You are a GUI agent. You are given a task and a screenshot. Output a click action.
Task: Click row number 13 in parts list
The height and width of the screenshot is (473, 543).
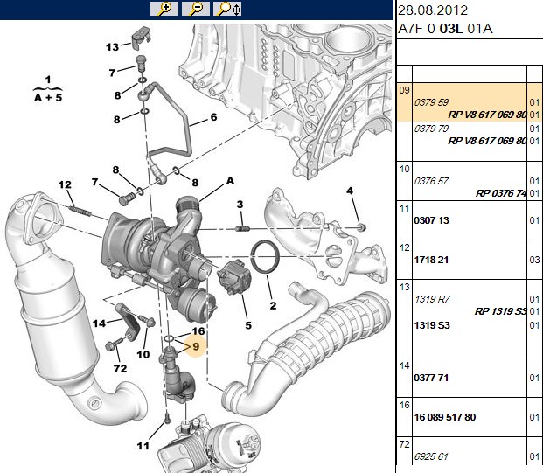point(404,287)
